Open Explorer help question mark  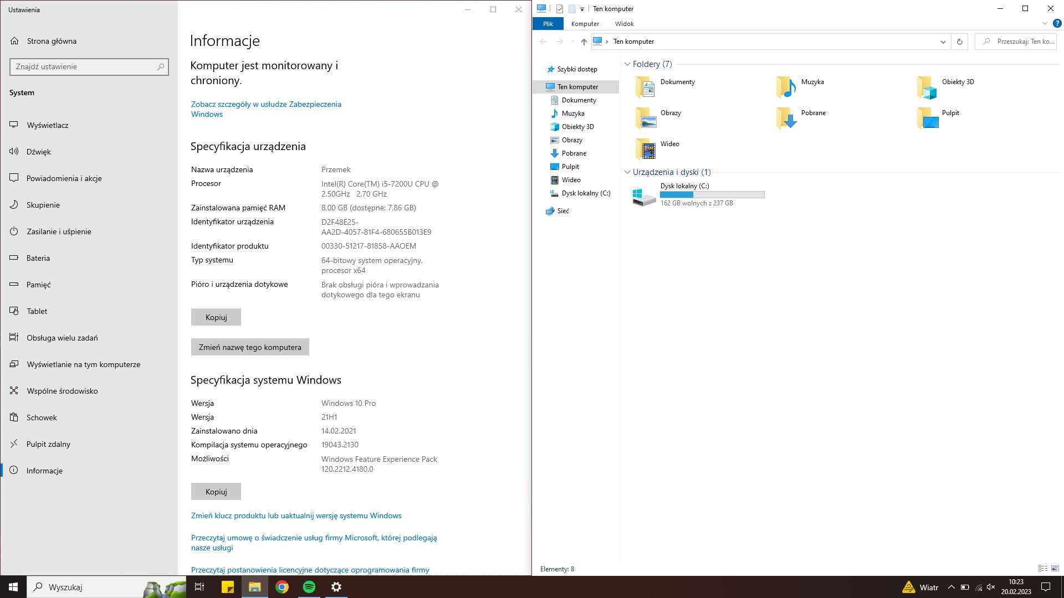pos(1057,24)
